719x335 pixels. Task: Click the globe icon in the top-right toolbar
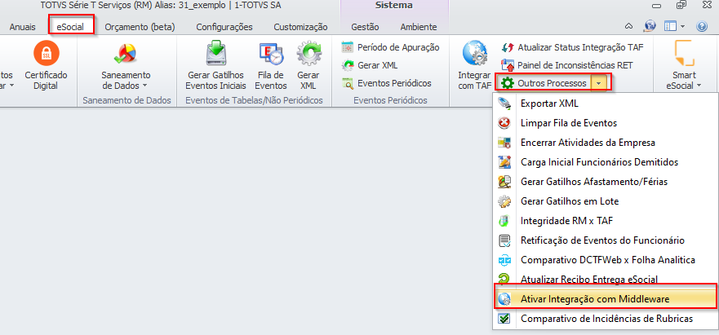[x=650, y=26]
